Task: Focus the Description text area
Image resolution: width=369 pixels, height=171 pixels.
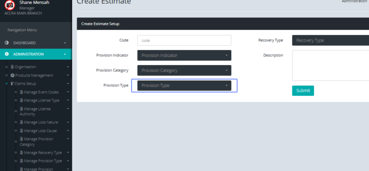Action: coord(330,65)
